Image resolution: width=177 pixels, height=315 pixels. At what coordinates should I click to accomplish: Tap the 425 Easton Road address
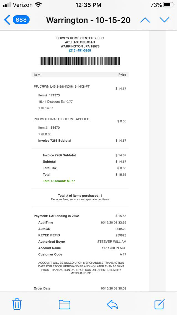tap(80, 42)
